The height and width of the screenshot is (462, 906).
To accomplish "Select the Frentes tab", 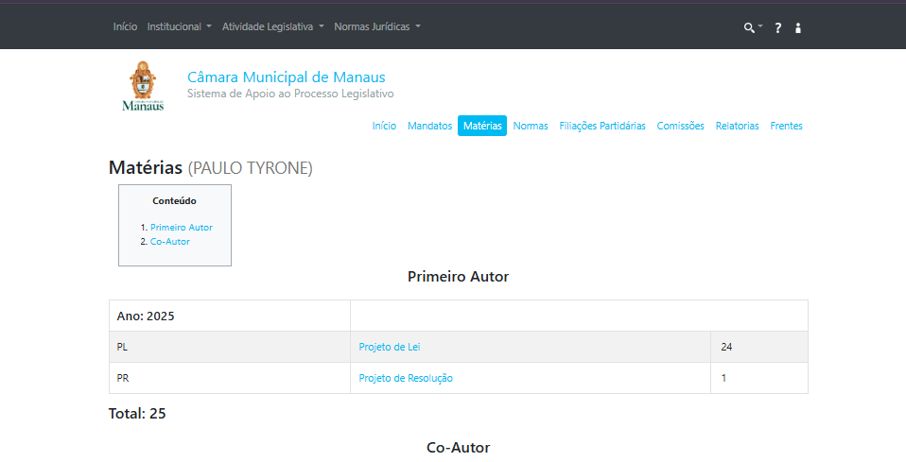I will (x=786, y=126).
